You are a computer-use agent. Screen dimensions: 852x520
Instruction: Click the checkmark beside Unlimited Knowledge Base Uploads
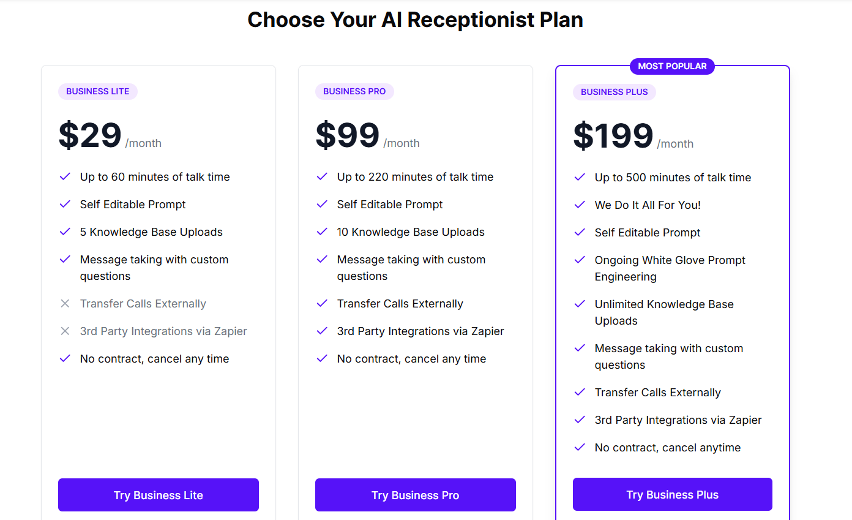click(x=580, y=304)
